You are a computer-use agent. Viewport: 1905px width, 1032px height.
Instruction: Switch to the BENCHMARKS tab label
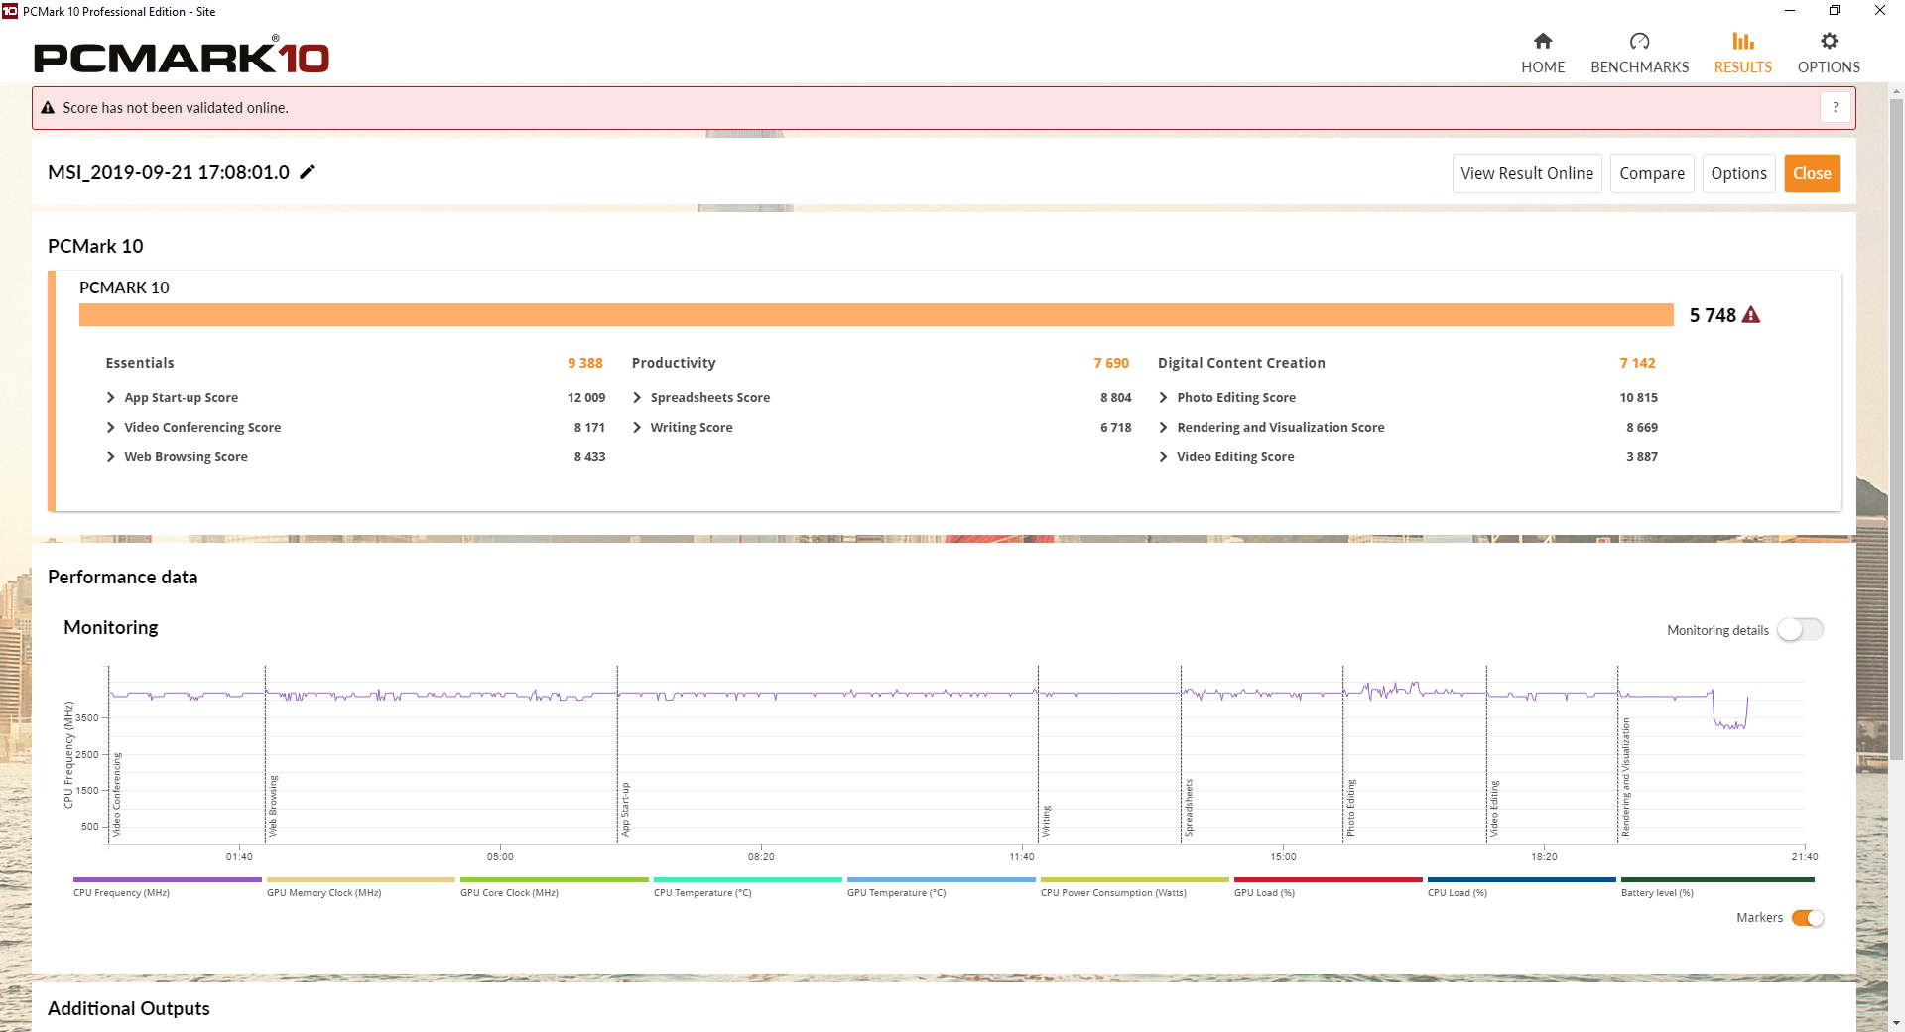(x=1639, y=67)
